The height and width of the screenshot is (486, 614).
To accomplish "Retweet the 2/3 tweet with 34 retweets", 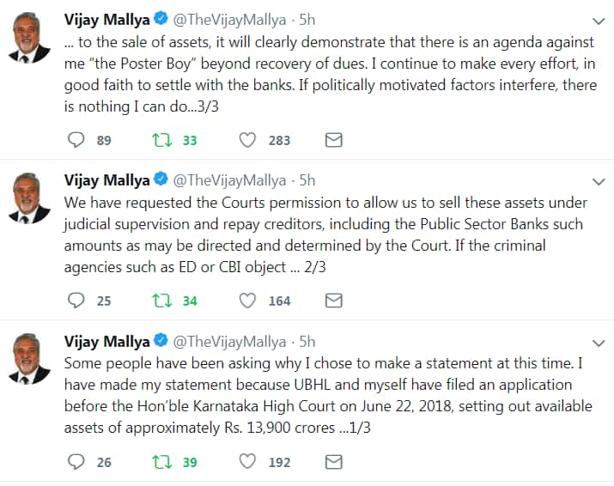I will (161, 301).
